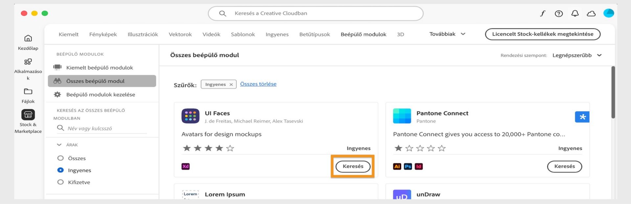
Task: Click the UI Faces plugin icon
Action: pyautogui.click(x=190, y=116)
